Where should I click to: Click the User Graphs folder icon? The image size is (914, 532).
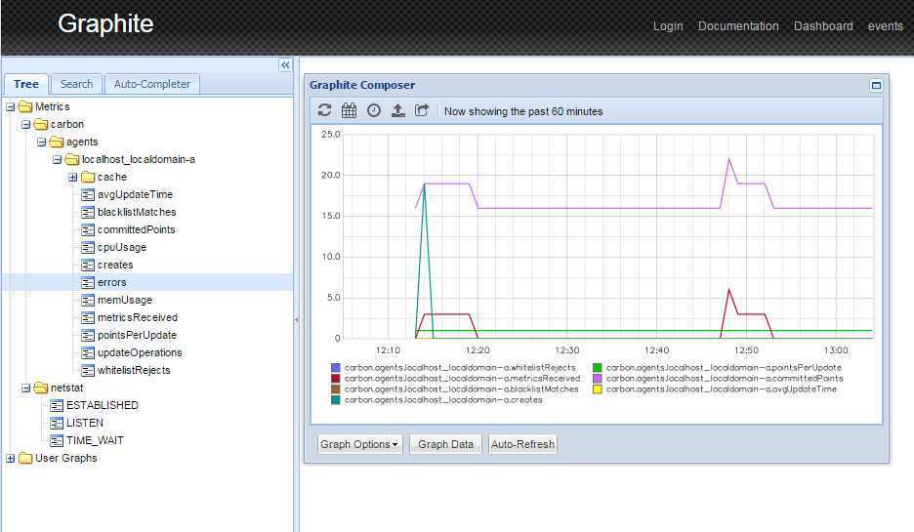(25, 458)
